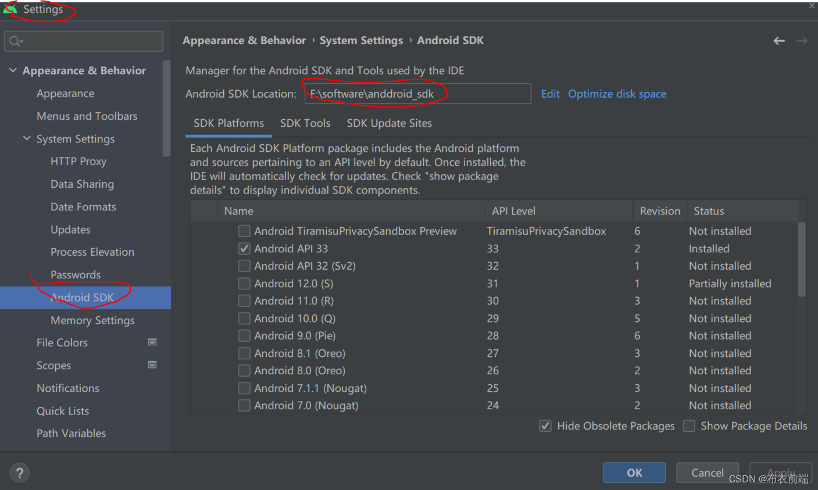
Task: Sort by Name column header
Action: pos(351,211)
